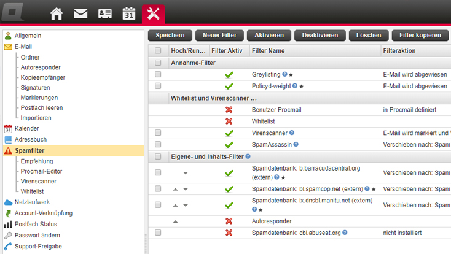The width and height of the screenshot is (451, 254).
Task: Click help icon beside SpamAssassin
Action: tap(296, 144)
